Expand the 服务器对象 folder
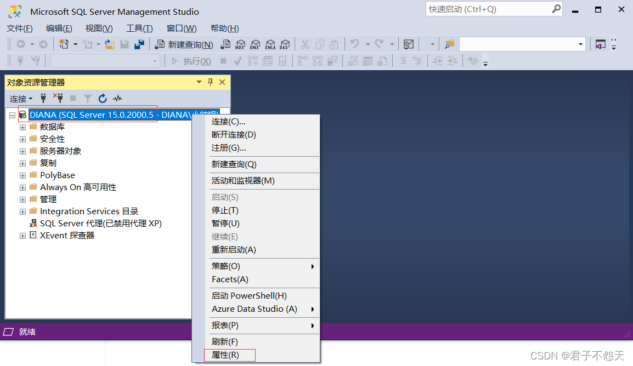Viewport: 633px width, 366px height. click(22, 151)
